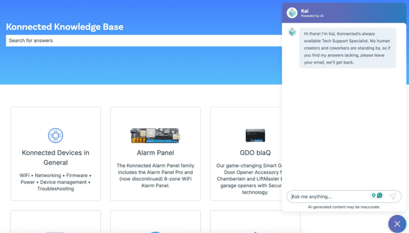Click the GDO blaQ description text
Screen dimensions: 409x233
[249, 179]
